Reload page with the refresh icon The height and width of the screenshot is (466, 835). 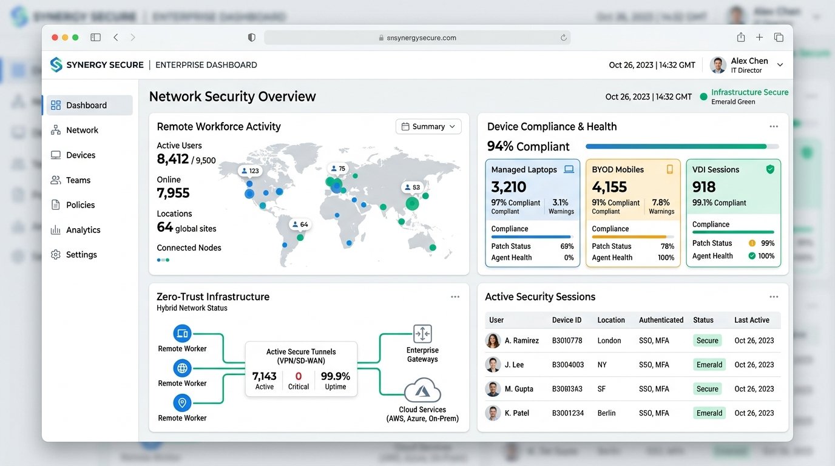pyautogui.click(x=564, y=38)
